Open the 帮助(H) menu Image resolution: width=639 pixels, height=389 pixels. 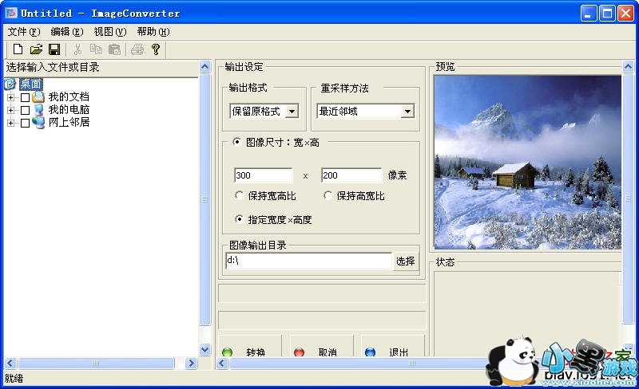click(153, 32)
